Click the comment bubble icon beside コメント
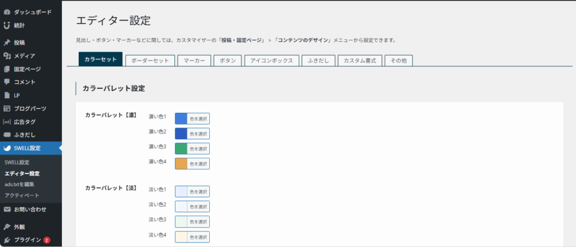This screenshot has height=247, width=576. coord(7,82)
